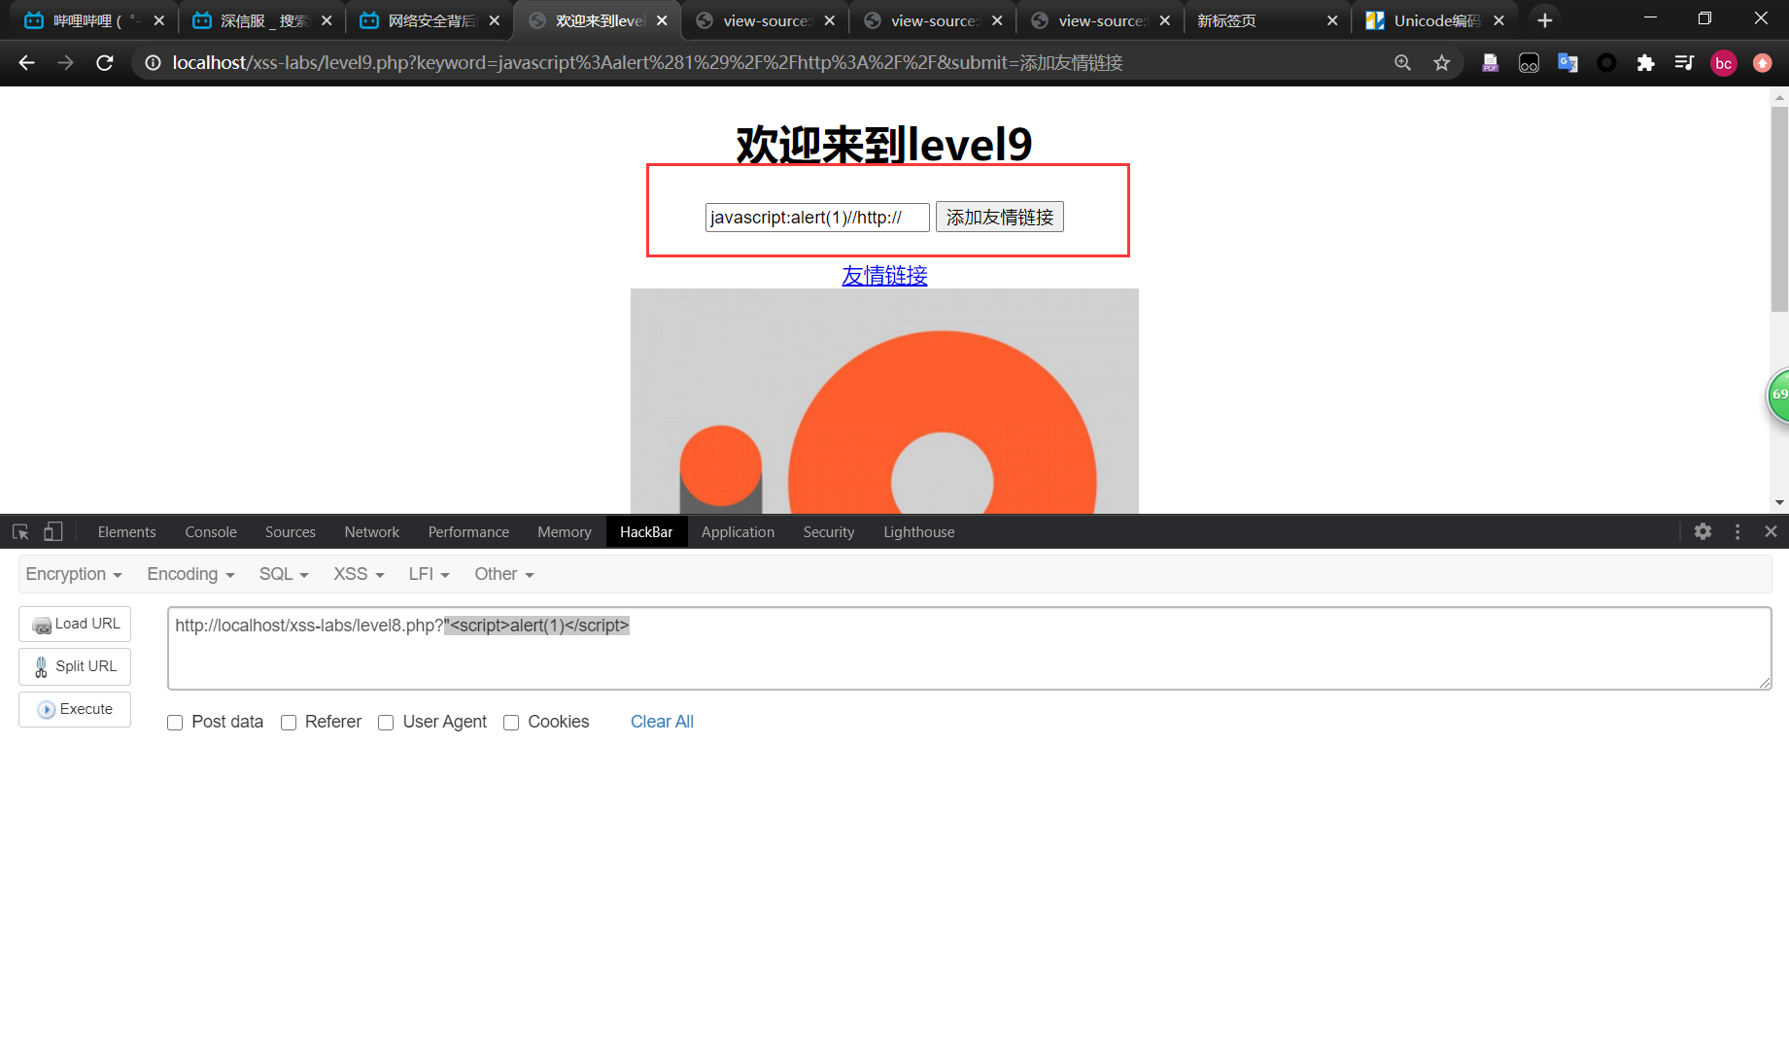Open the Extensions puzzle-piece menu
The image size is (1789, 1049).
[1645, 63]
